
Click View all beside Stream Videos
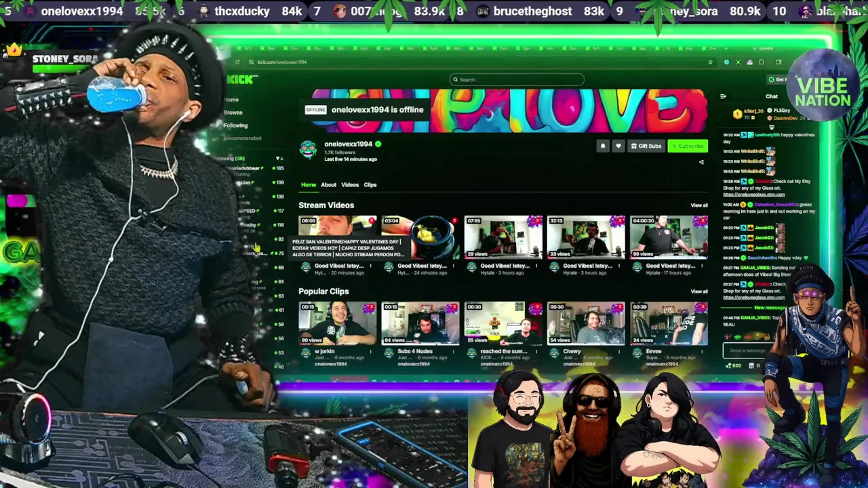(x=698, y=205)
